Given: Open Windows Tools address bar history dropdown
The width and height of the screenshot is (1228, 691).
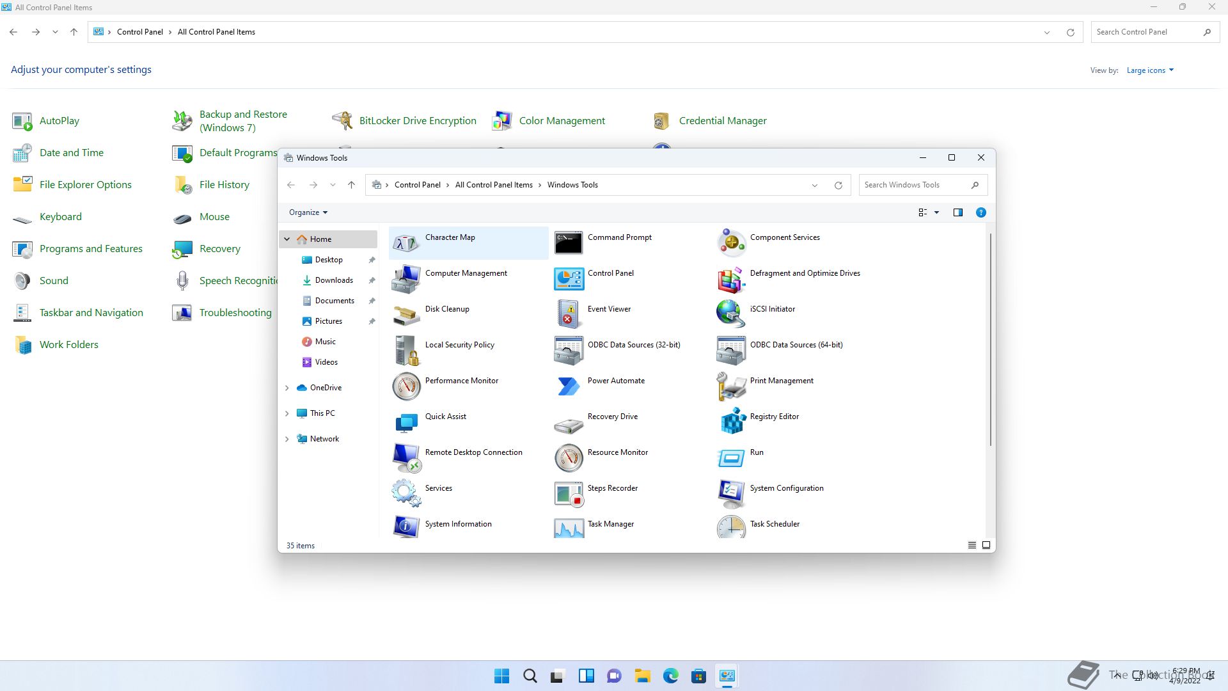Looking at the screenshot, I should point(814,186).
